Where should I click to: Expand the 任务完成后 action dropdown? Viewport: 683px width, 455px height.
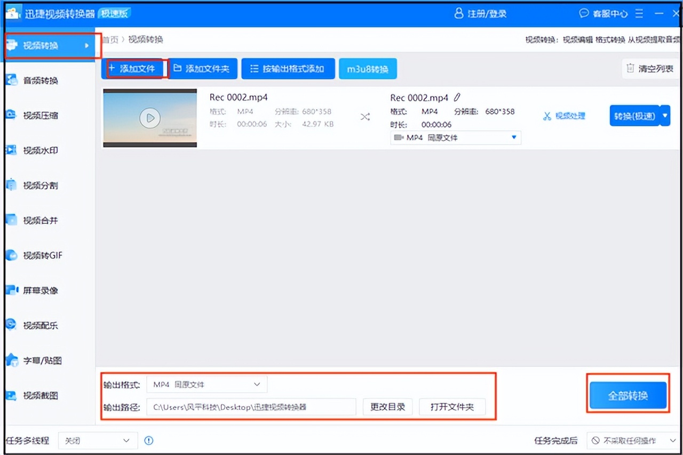(633, 441)
